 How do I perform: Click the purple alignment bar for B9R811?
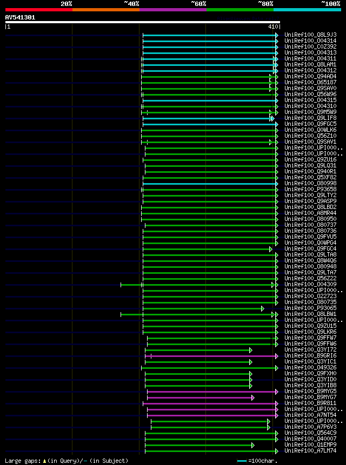tap(210, 403)
